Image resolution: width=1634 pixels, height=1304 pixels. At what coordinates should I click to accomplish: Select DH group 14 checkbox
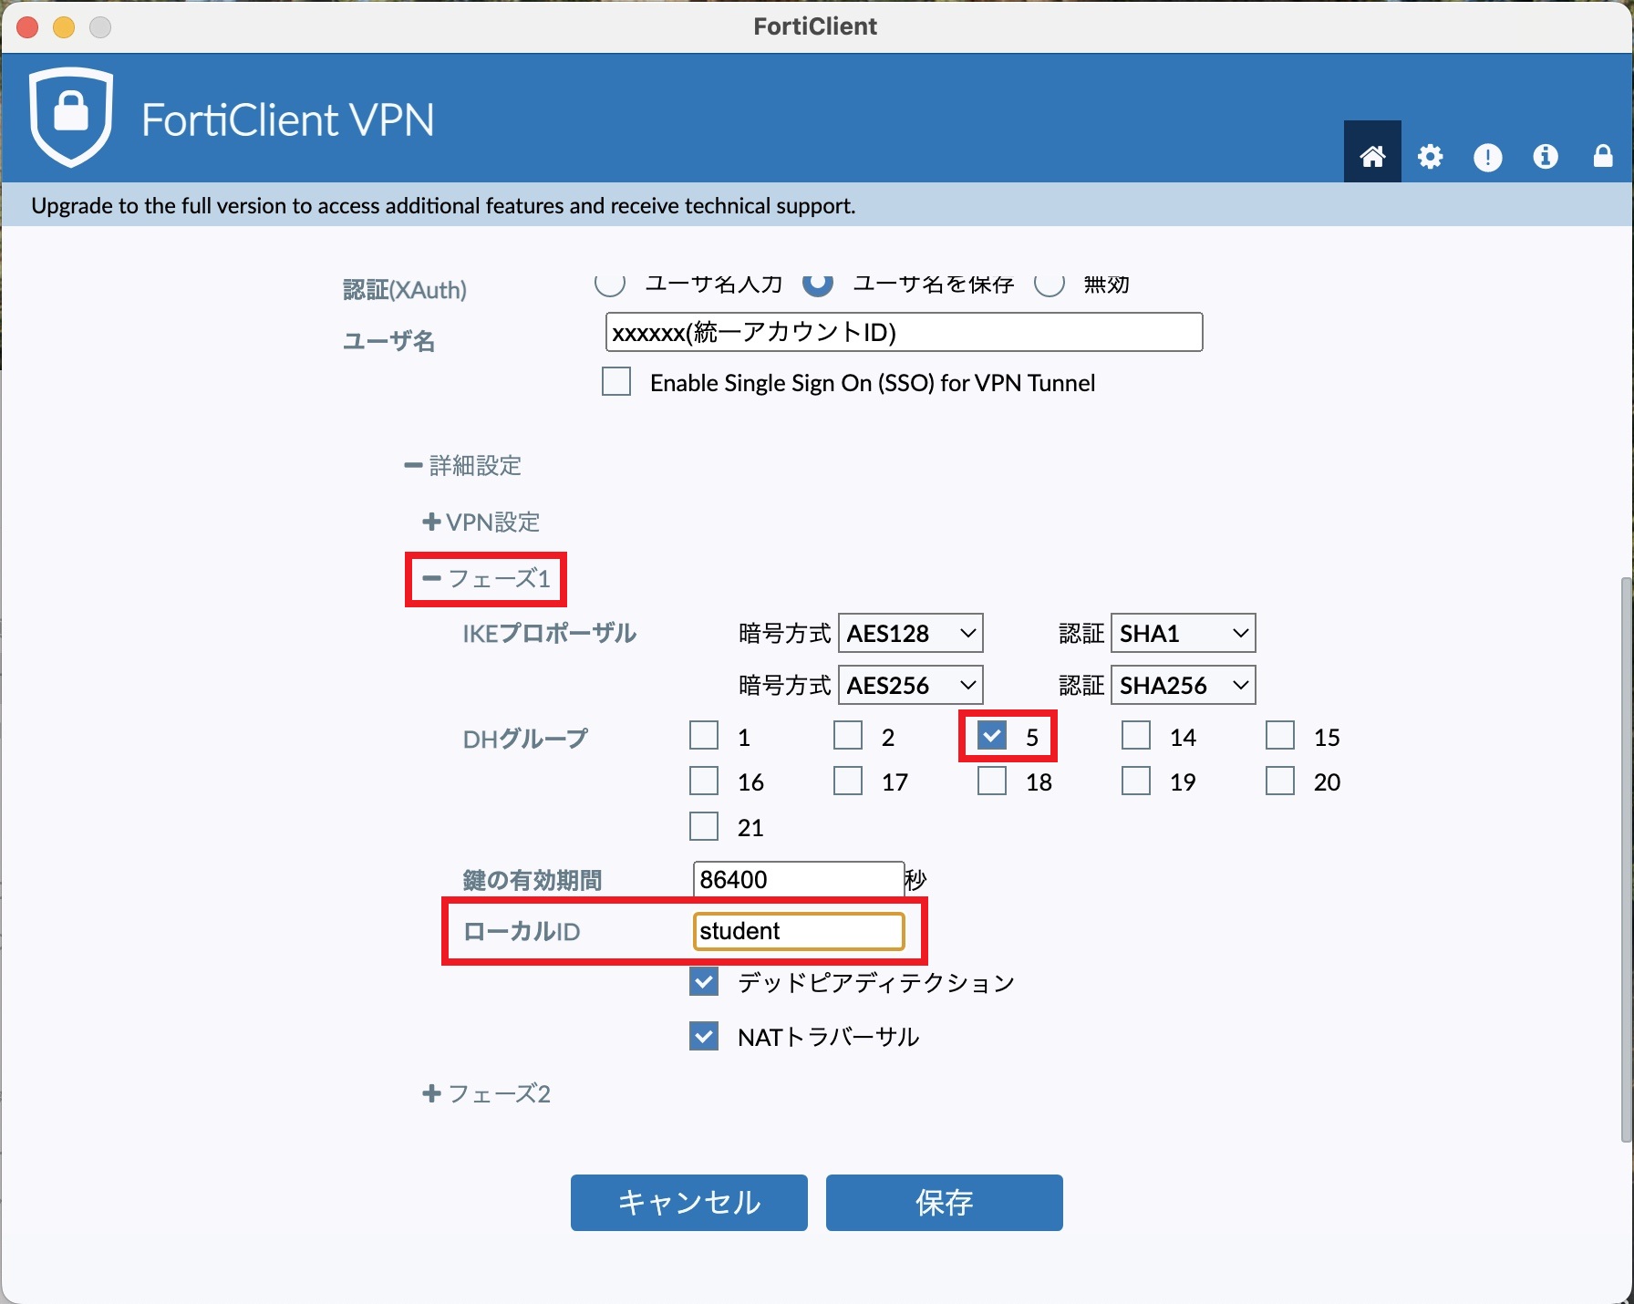tap(1135, 736)
